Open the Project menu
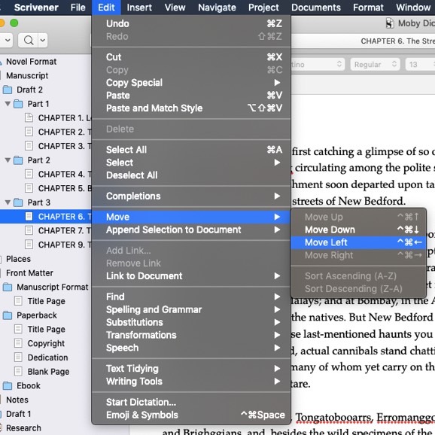Screen dimensions: 435x435 (263, 8)
